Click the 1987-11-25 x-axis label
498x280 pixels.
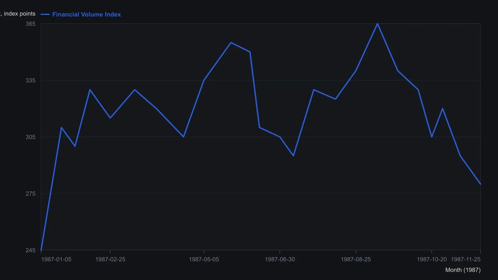(466, 259)
